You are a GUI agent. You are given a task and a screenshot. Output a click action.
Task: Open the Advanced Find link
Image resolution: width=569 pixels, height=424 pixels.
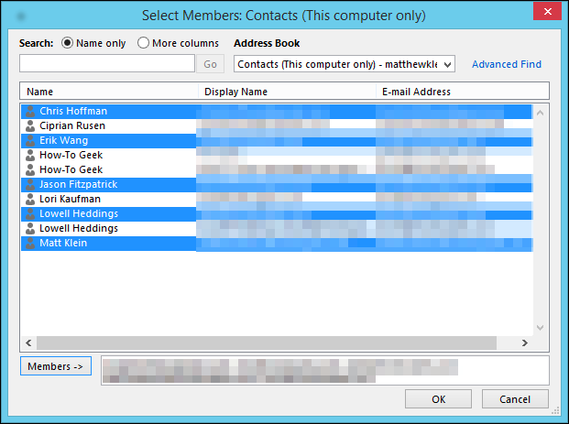506,64
